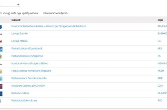Click the Partia Socialiste logo icon
Screen dimensions: 167x110
coord(1,57)
